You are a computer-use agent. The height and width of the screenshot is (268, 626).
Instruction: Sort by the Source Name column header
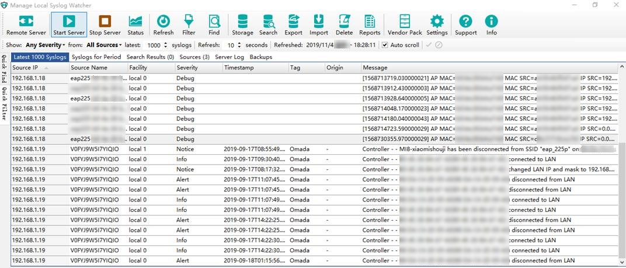tap(99, 68)
